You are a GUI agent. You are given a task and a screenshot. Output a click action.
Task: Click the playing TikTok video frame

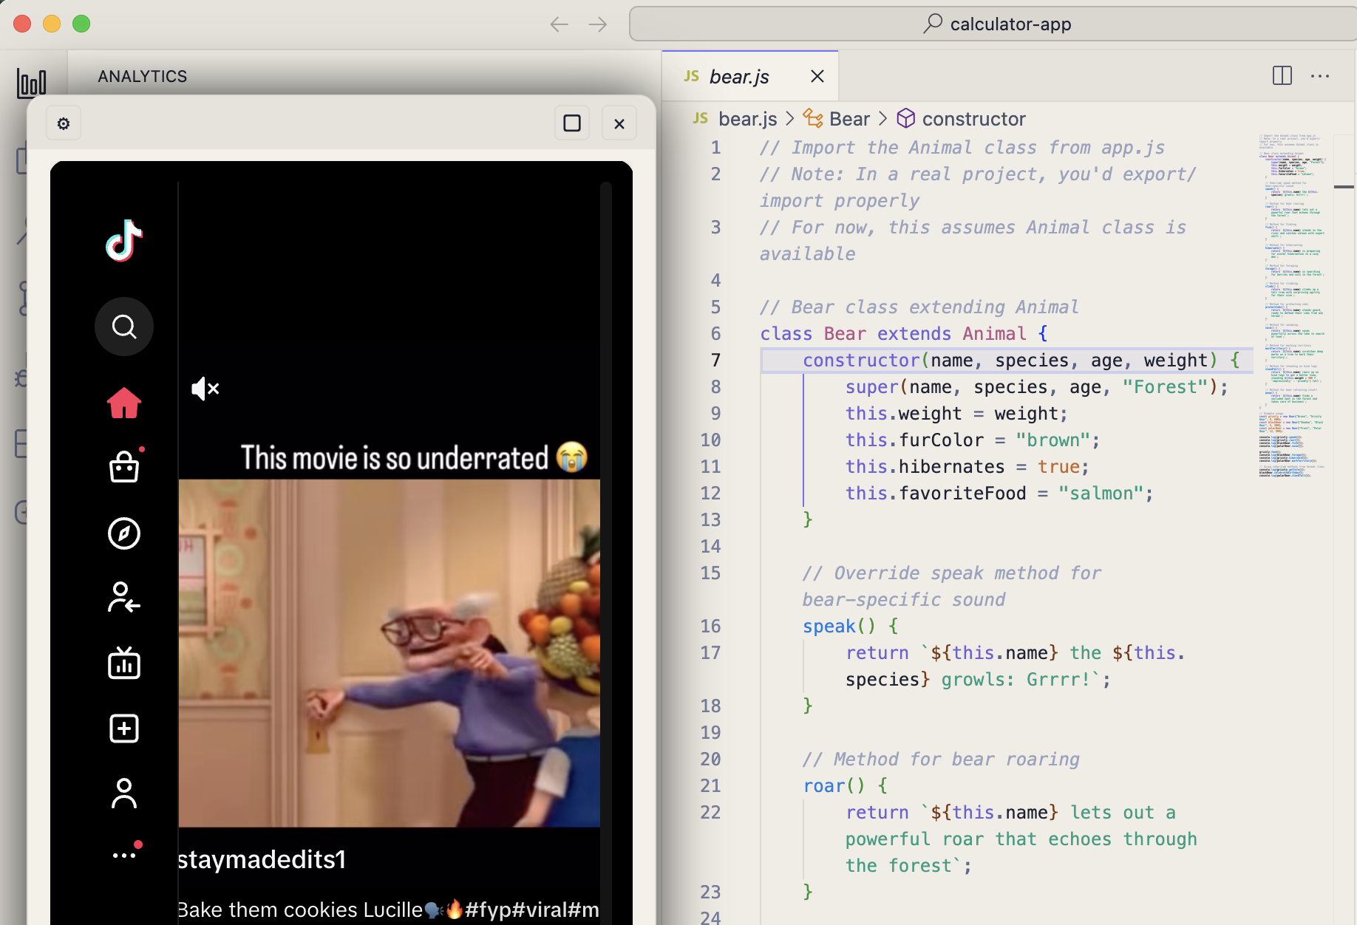click(390, 653)
